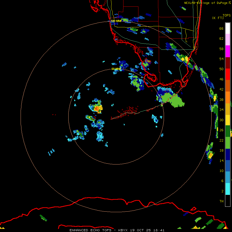Click the '54' legend value
232x232 pixels.
[221, 59]
